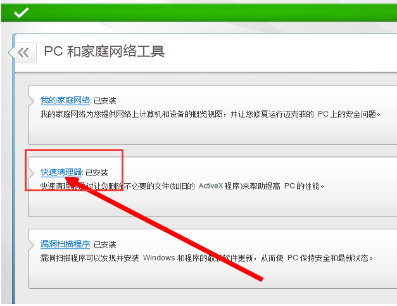Click left notch arrow of 漏洞扫描程序 panel

click(x=31, y=244)
